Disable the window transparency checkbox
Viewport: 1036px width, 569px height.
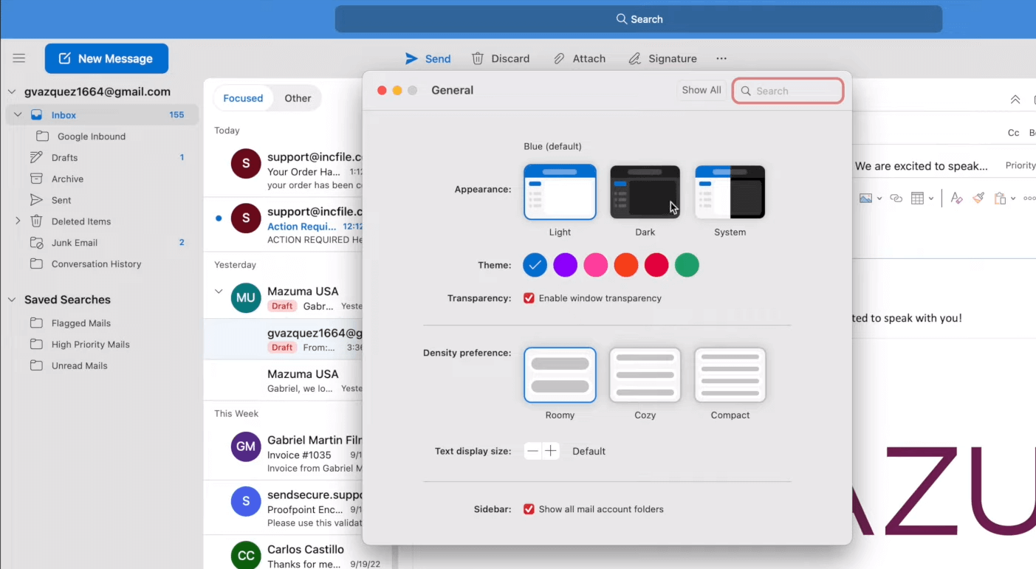[x=529, y=298]
